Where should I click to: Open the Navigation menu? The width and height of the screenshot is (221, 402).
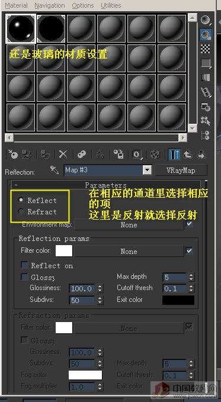tap(50, 5)
